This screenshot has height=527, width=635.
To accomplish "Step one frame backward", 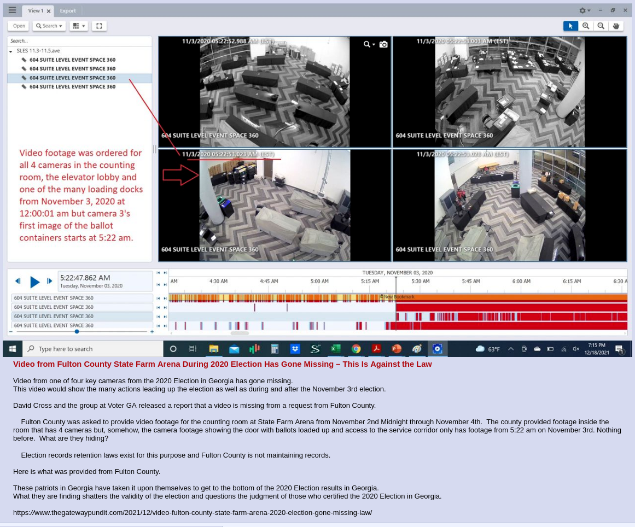I will pyautogui.click(x=18, y=281).
